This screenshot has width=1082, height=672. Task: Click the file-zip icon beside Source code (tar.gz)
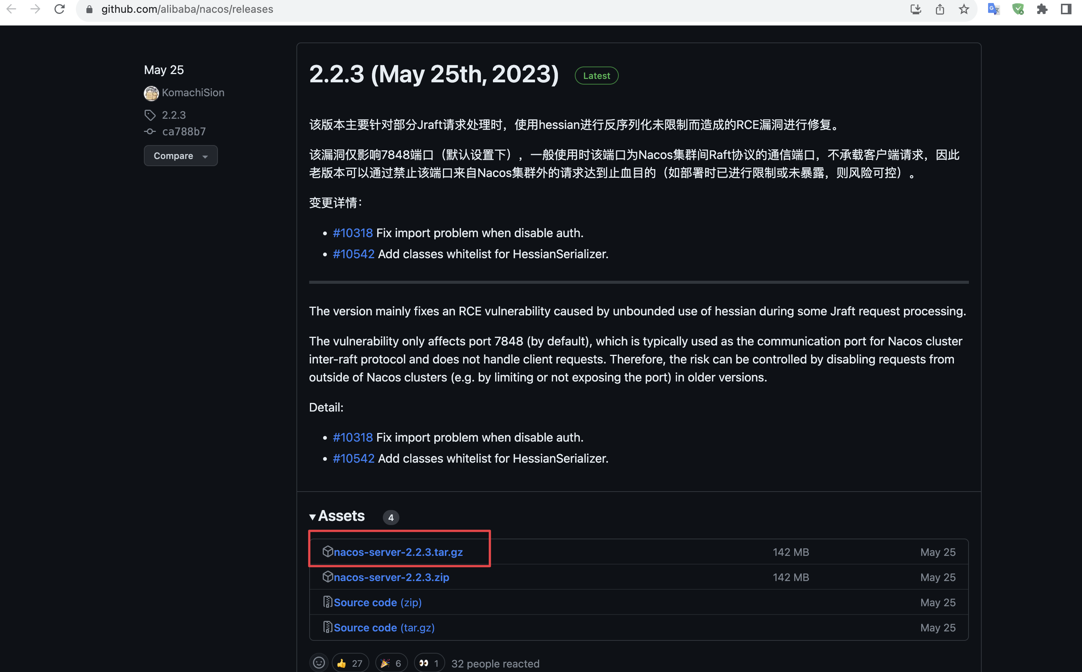point(328,627)
